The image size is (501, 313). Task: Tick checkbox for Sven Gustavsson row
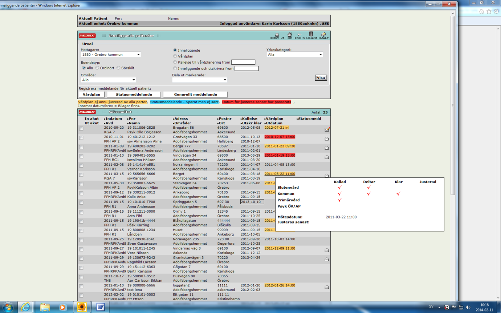[x=81, y=240]
